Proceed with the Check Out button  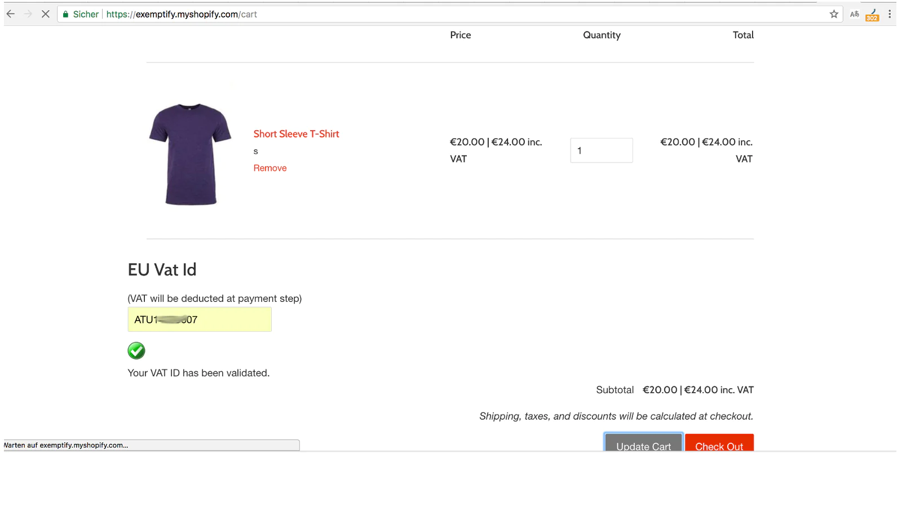pos(719,443)
